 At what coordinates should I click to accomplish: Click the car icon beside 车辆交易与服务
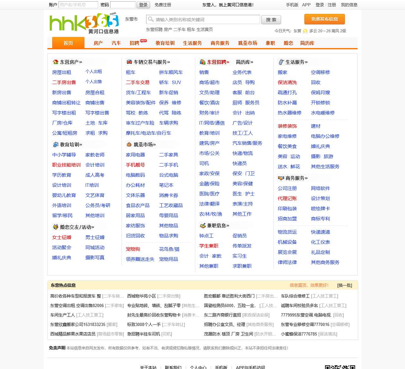tap(129, 62)
